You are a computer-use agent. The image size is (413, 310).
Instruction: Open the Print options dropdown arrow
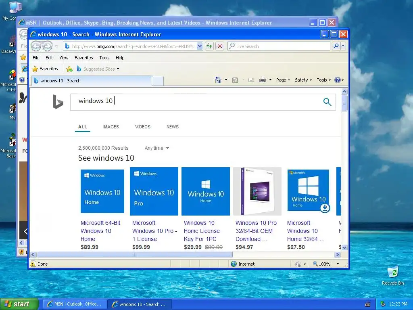point(270,80)
